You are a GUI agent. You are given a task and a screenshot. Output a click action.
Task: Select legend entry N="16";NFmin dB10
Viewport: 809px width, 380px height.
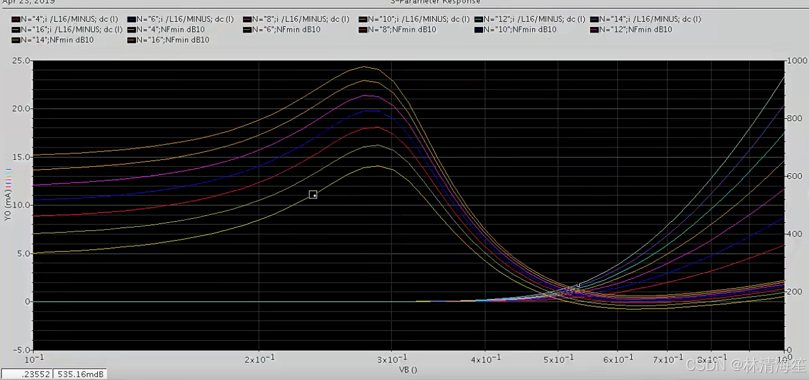pos(169,40)
